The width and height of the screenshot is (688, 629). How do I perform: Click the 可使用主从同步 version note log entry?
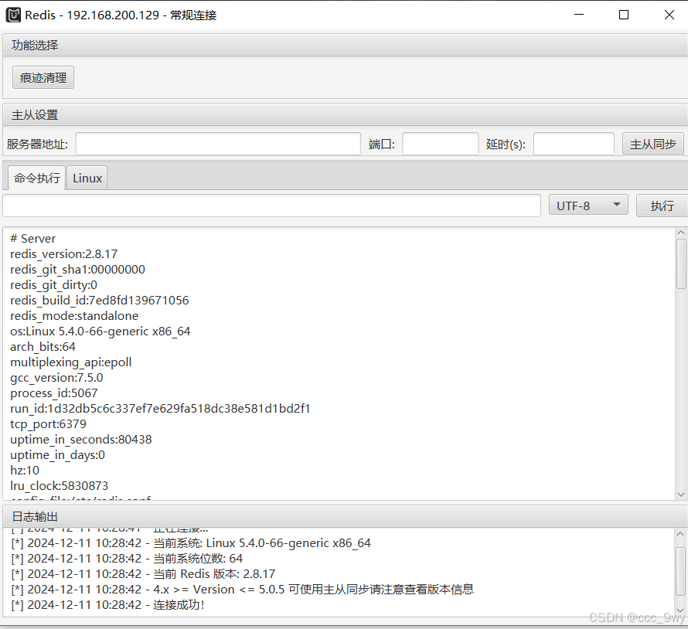click(243, 589)
